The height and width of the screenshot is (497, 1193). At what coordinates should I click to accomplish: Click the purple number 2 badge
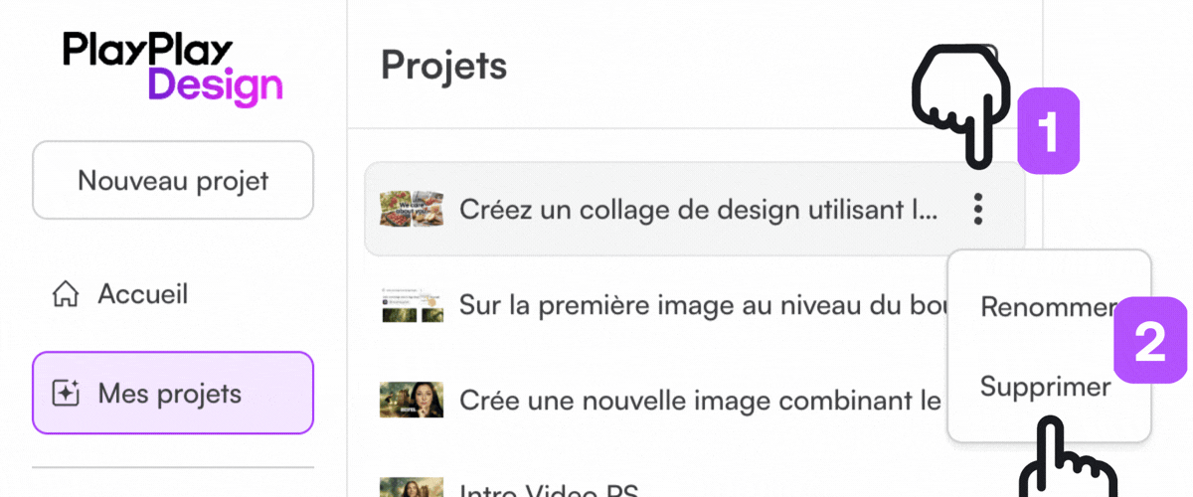click(1151, 340)
